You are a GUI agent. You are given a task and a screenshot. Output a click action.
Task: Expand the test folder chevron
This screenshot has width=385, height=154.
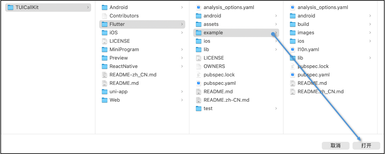click(x=276, y=108)
